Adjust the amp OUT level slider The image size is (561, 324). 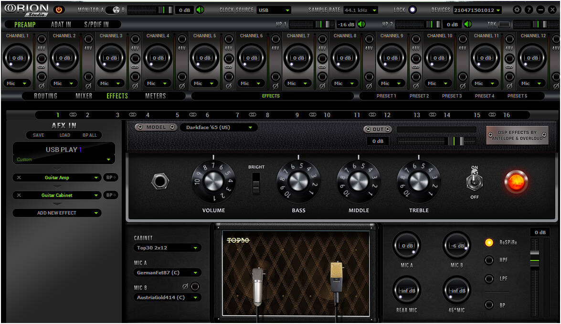(x=436, y=141)
